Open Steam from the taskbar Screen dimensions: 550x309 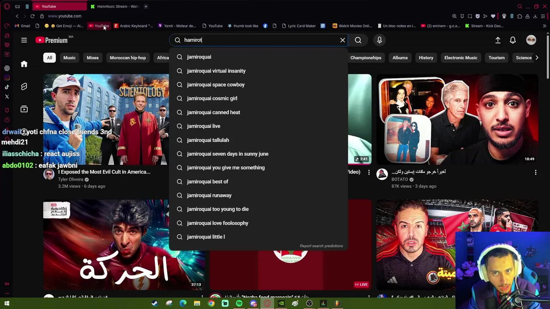155,303
